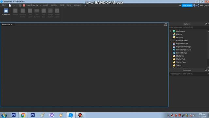The image size is (209, 118).
Task: Click the Image Label ribbon button
Action: (x=57, y=13)
